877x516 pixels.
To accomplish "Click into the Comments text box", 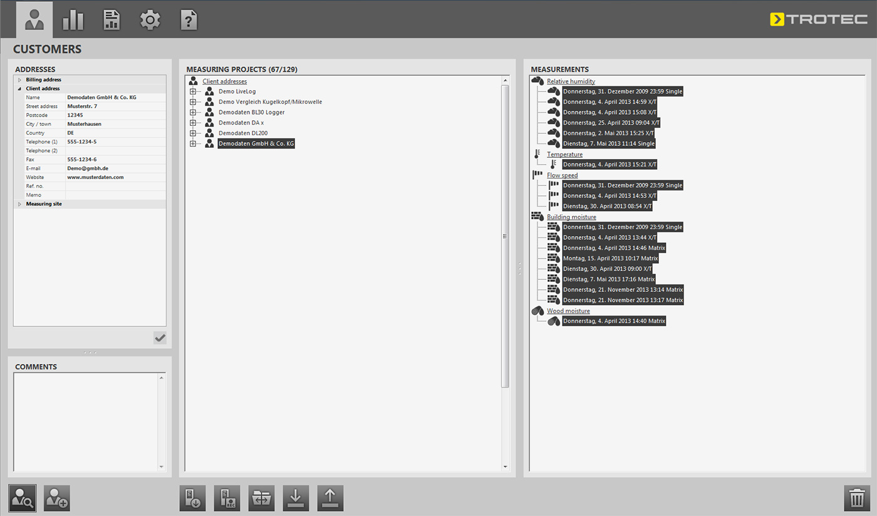I will (86, 422).
